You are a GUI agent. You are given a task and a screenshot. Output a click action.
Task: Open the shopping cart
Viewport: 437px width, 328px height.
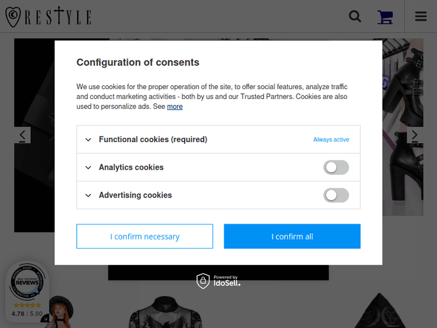pos(385,17)
